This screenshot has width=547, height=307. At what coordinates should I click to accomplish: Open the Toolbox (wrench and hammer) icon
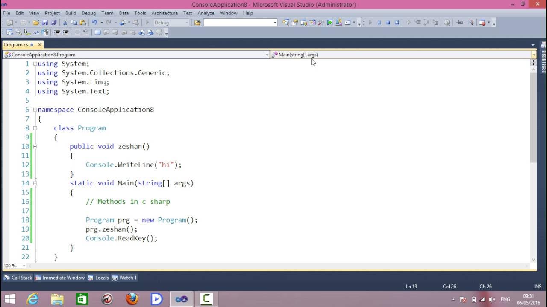click(x=321, y=23)
